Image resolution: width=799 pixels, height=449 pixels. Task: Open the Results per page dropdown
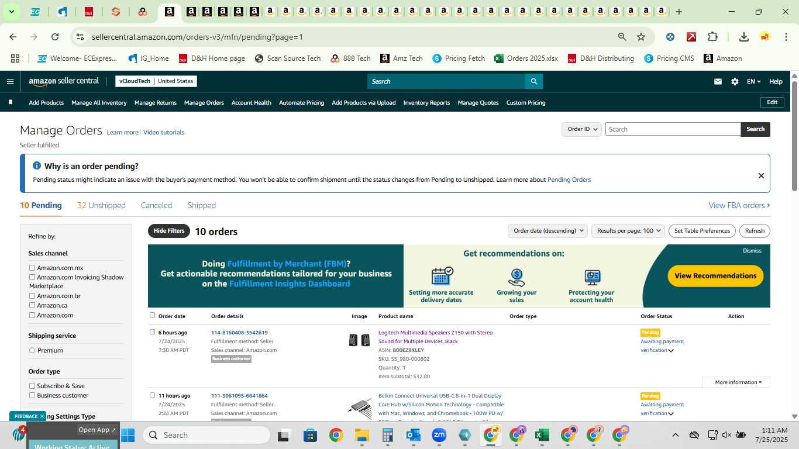click(x=628, y=231)
